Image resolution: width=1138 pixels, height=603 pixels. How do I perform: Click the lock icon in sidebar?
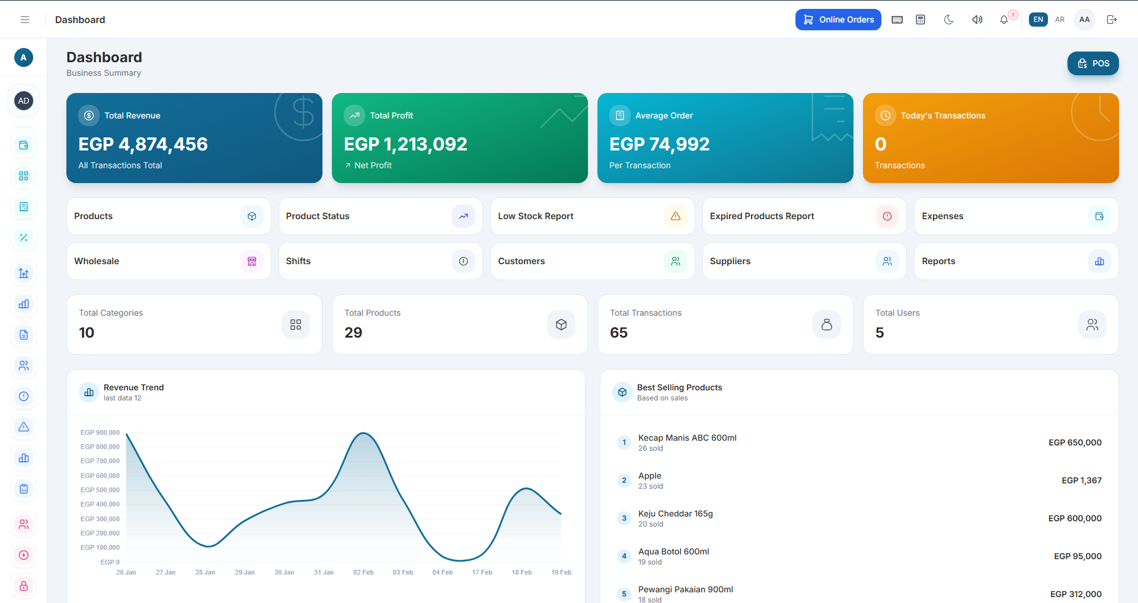click(24, 586)
